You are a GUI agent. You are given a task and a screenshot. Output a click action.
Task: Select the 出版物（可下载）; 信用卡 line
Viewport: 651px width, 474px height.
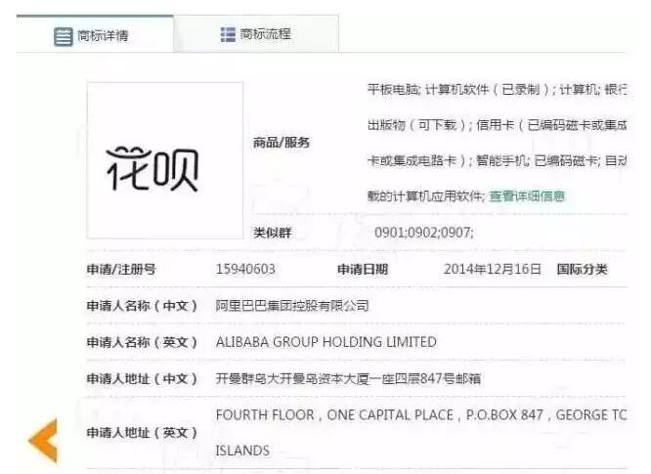tap(497, 125)
